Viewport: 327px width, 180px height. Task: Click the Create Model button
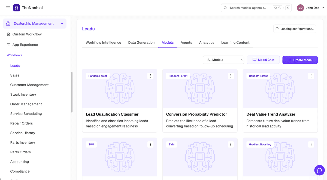pyautogui.click(x=300, y=60)
